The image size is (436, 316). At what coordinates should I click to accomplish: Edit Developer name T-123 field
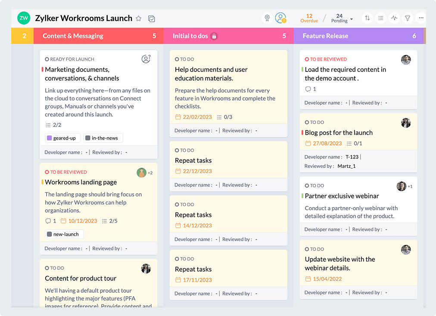[x=352, y=157]
